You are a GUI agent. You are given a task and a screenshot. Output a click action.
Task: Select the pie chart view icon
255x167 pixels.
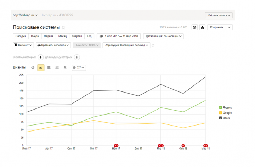click(33, 68)
